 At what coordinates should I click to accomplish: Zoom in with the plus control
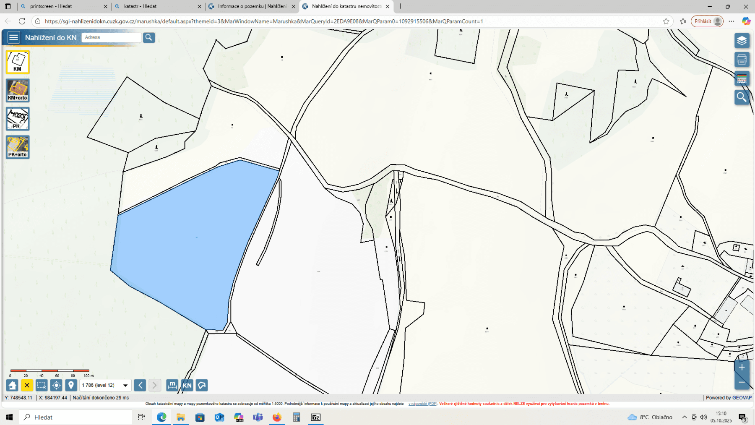pos(742,366)
